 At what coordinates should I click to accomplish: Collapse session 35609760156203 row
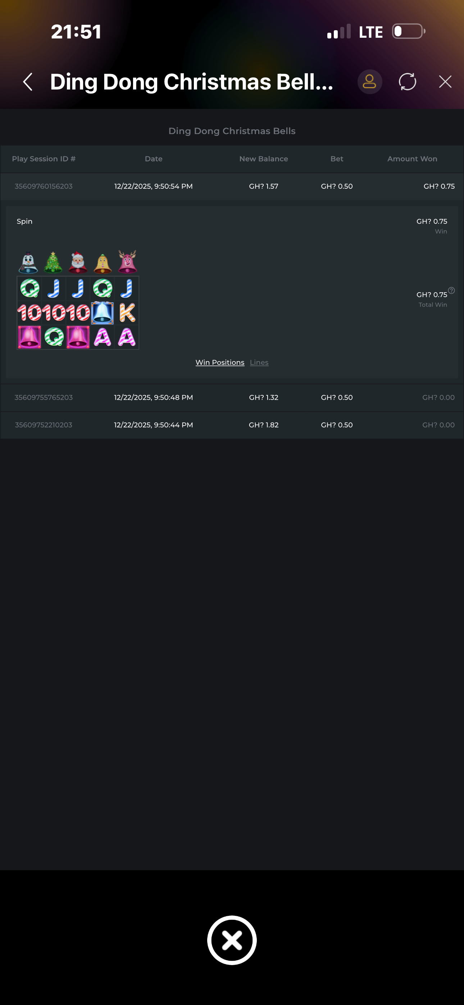click(x=232, y=187)
